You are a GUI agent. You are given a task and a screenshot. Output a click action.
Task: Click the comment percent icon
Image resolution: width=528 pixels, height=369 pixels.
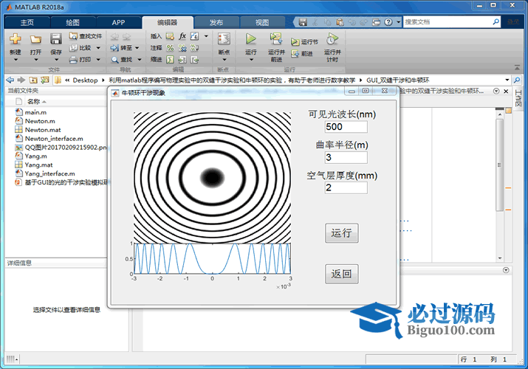point(170,48)
